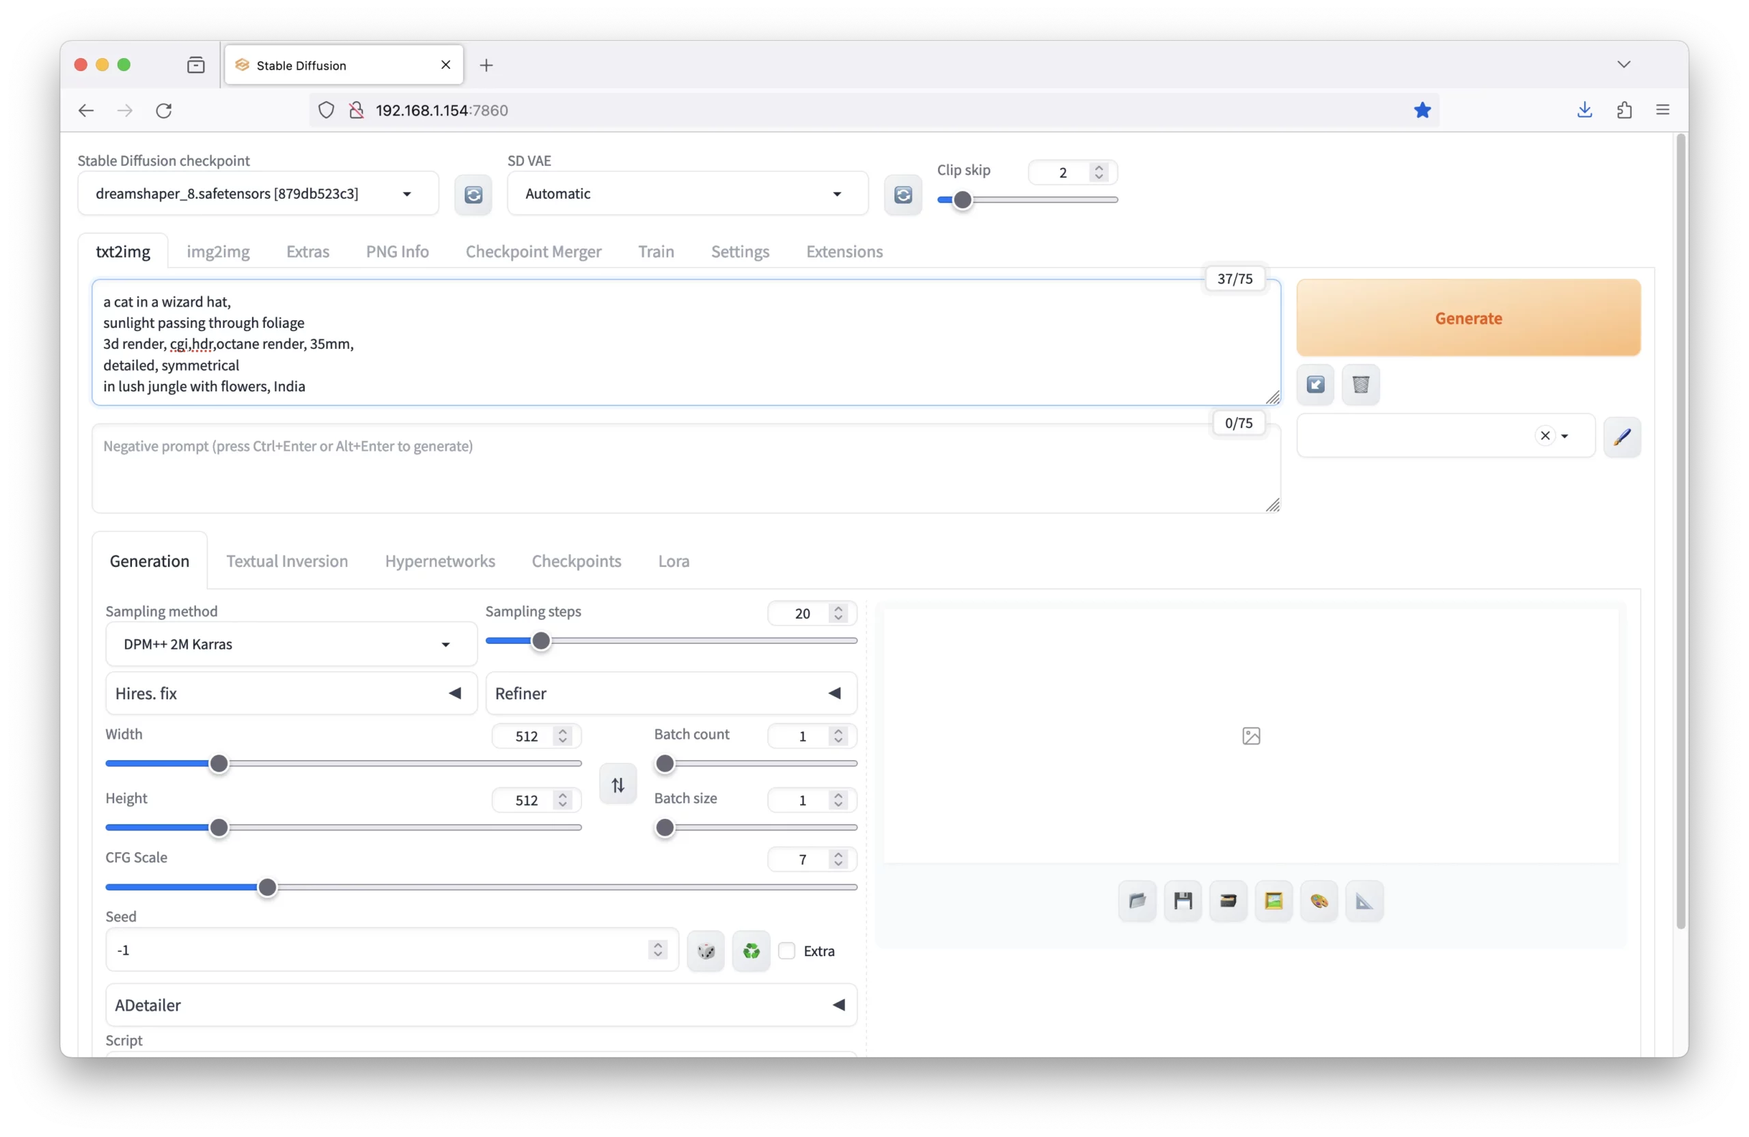The height and width of the screenshot is (1137, 1749).
Task: Send image to img2img tab icon
Action: (x=1273, y=901)
